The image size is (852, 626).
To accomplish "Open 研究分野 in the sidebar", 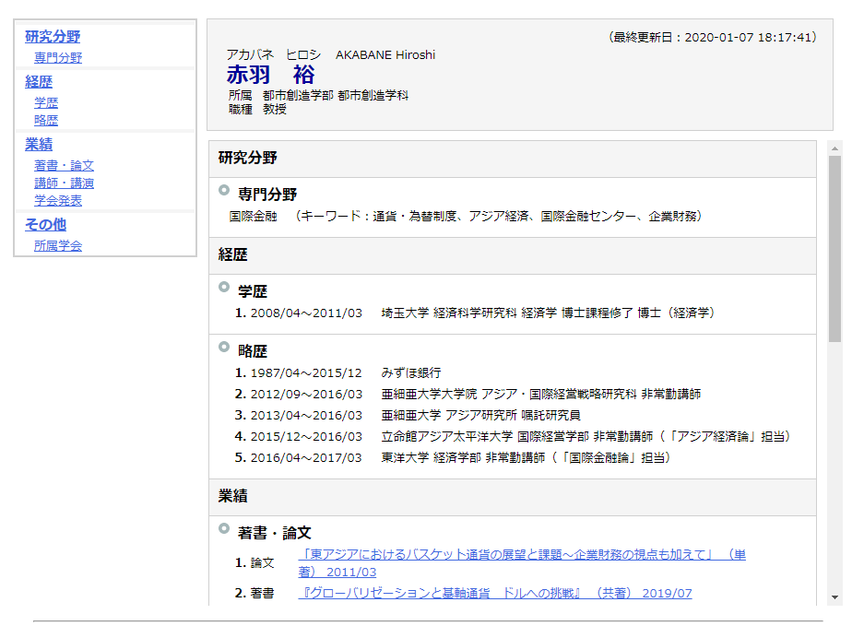I will (x=53, y=37).
